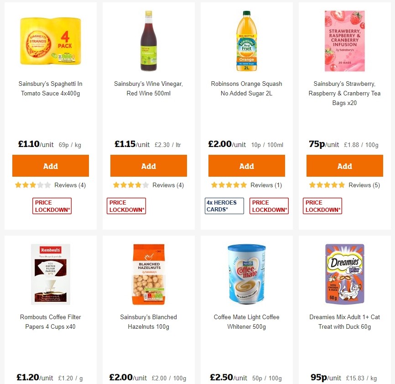This screenshot has width=395, height=384.
Task: Open the Strawberry Raspberry Cranberry tea image
Action: [344, 41]
